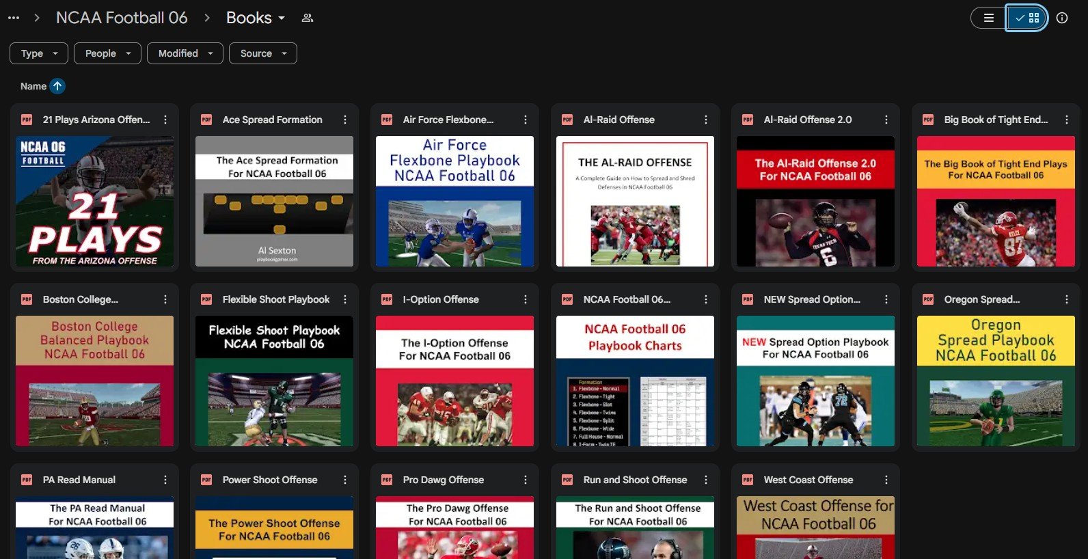This screenshot has width=1088, height=559.
Task: Show hidden breadcrumb folders with the ellipsis
Action: tap(14, 18)
